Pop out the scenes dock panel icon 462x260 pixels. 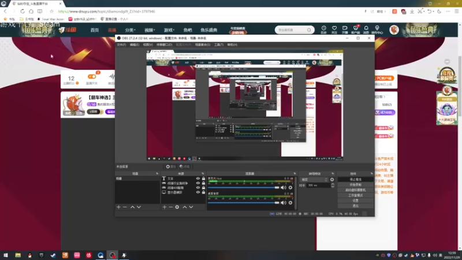pos(157,174)
